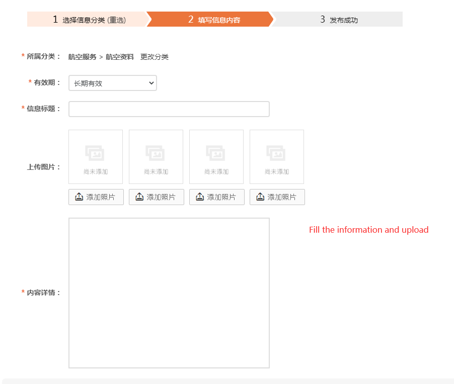Click the 航空资料 category breadcrumb
The width and height of the screenshot is (454, 384).
(x=120, y=57)
